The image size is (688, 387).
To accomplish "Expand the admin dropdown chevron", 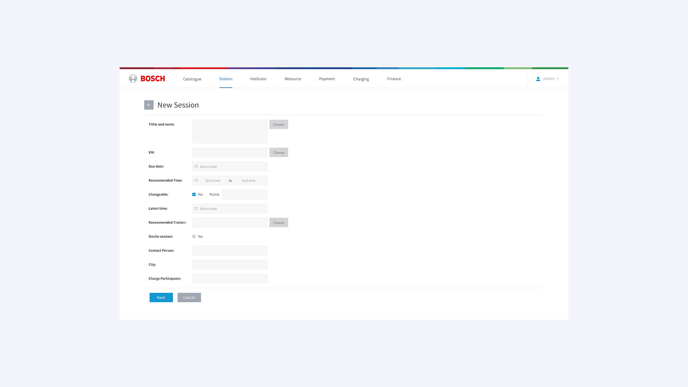I will coord(558,79).
